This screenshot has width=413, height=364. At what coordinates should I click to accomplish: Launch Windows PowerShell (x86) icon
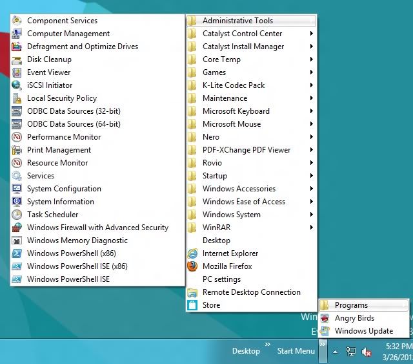17,253
